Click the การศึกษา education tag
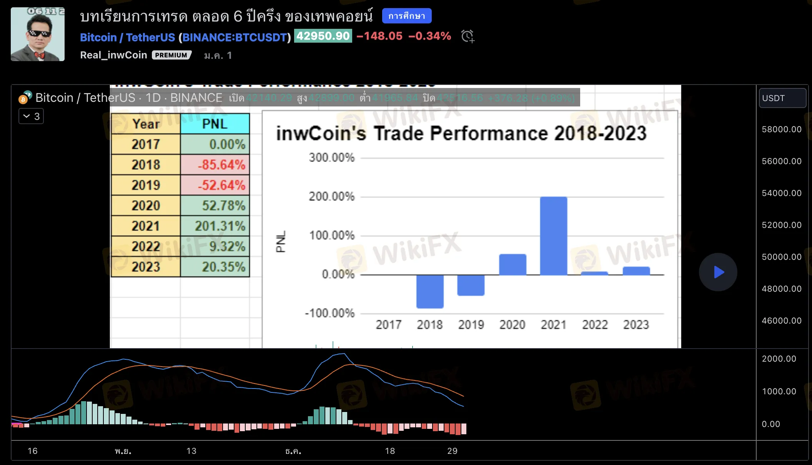 pyautogui.click(x=406, y=16)
